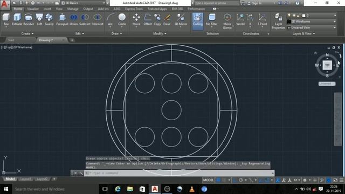Expand the Create panel
Viewport: 345px width, 194px height.
[x=27, y=33]
